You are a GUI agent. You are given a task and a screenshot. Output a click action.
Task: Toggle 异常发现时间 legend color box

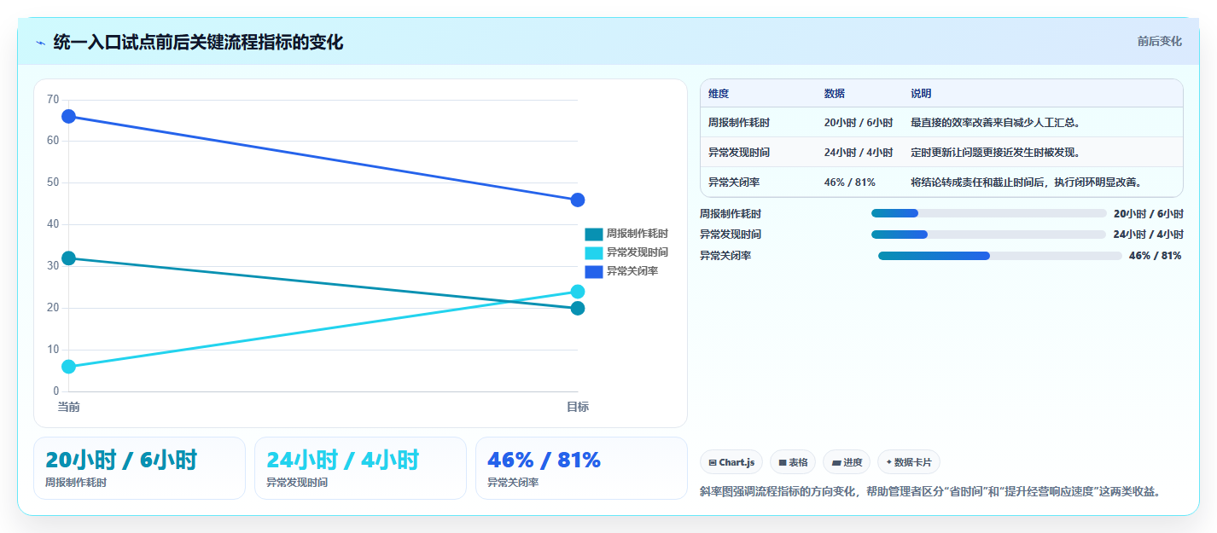(594, 252)
